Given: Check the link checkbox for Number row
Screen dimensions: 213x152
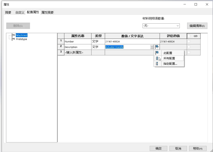Looking at the screenshot, I should (x=189, y=41).
